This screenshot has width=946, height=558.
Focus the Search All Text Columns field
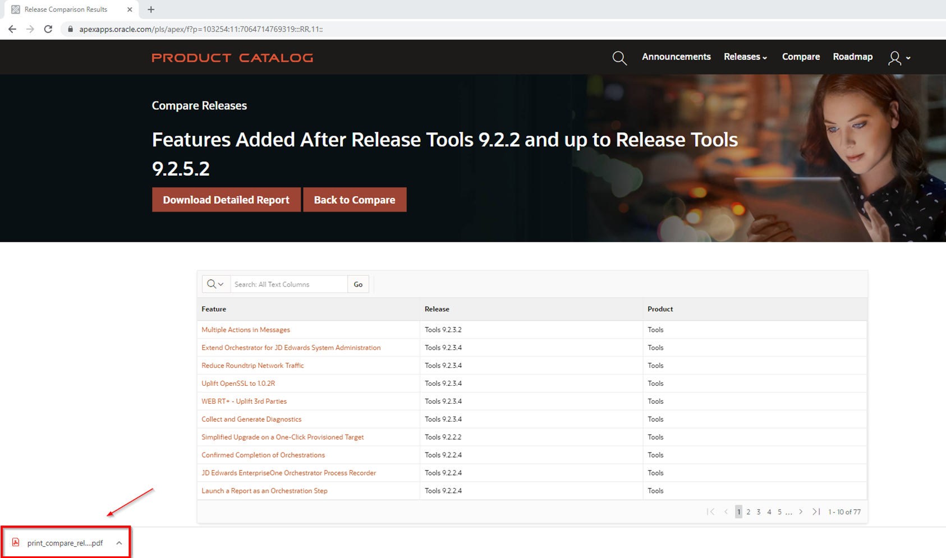(x=289, y=284)
